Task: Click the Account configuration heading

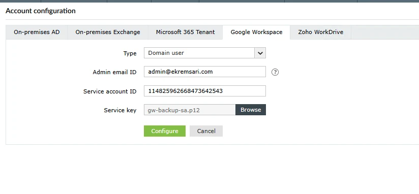Action: point(41,11)
